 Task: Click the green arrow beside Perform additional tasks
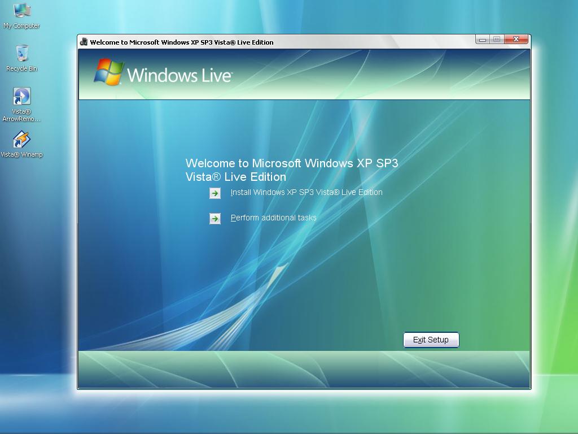click(x=215, y=219)
